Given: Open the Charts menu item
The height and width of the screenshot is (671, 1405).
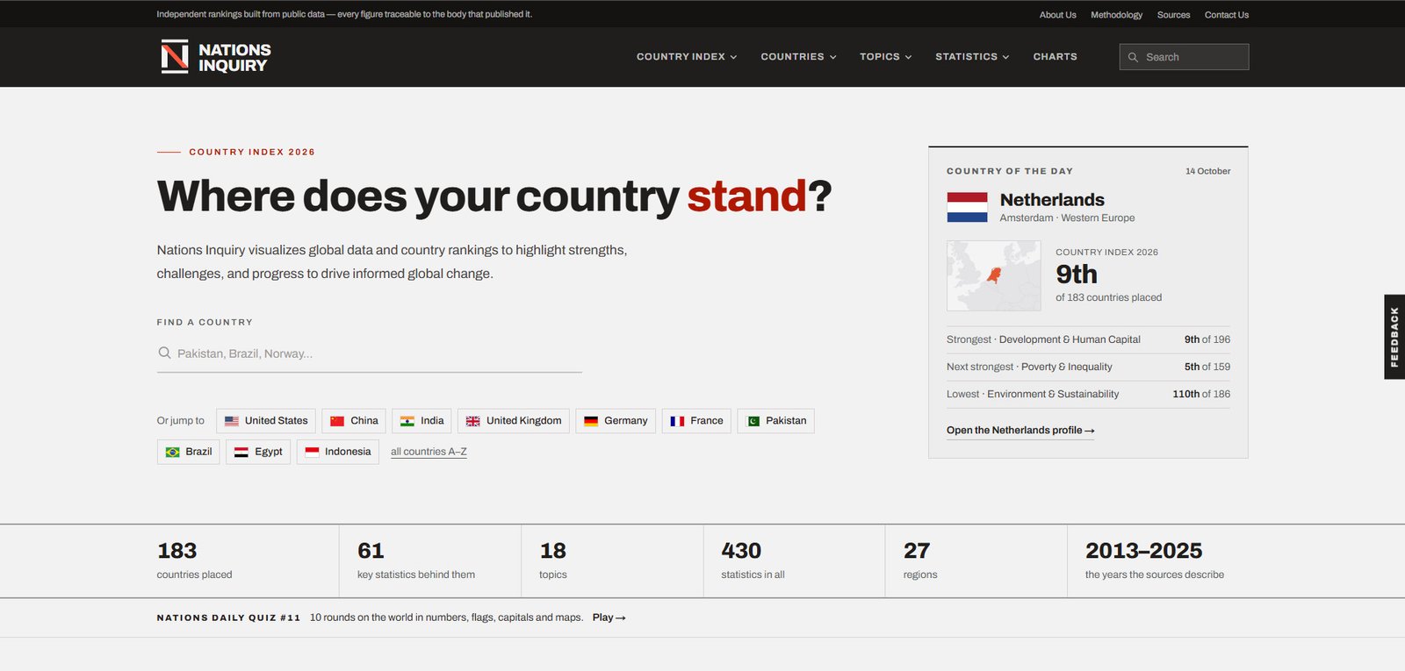Looking at the screenshot, I should coord(1055,57).
